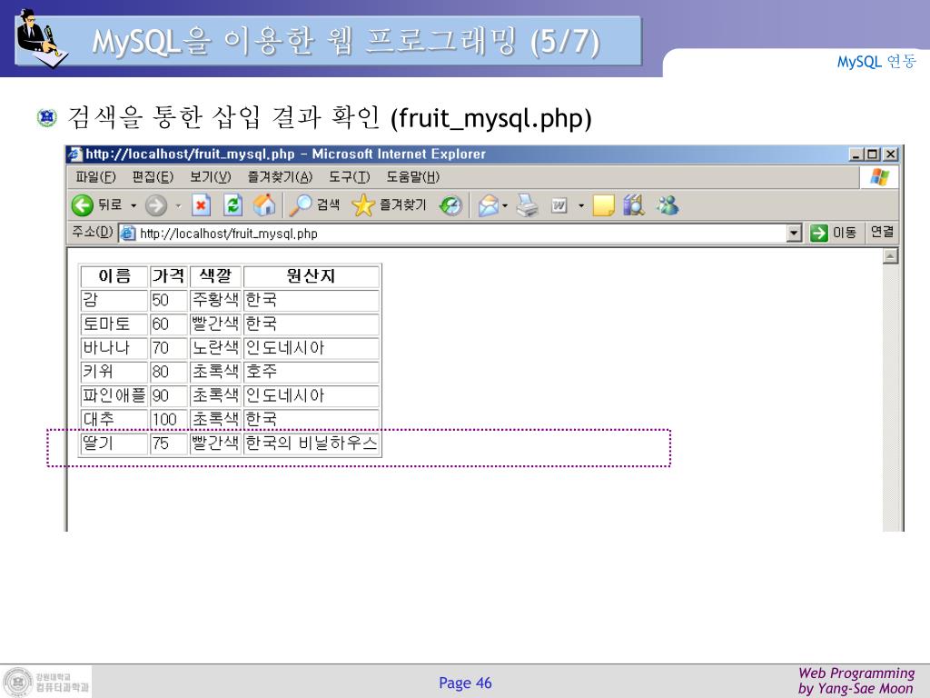Open the 편집(E) menu

(x=153, y=177)
